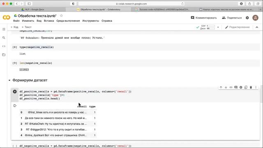Viewport: 263px width, 148px height.
Task: Click the output value 111923
Action: point(24,69)
